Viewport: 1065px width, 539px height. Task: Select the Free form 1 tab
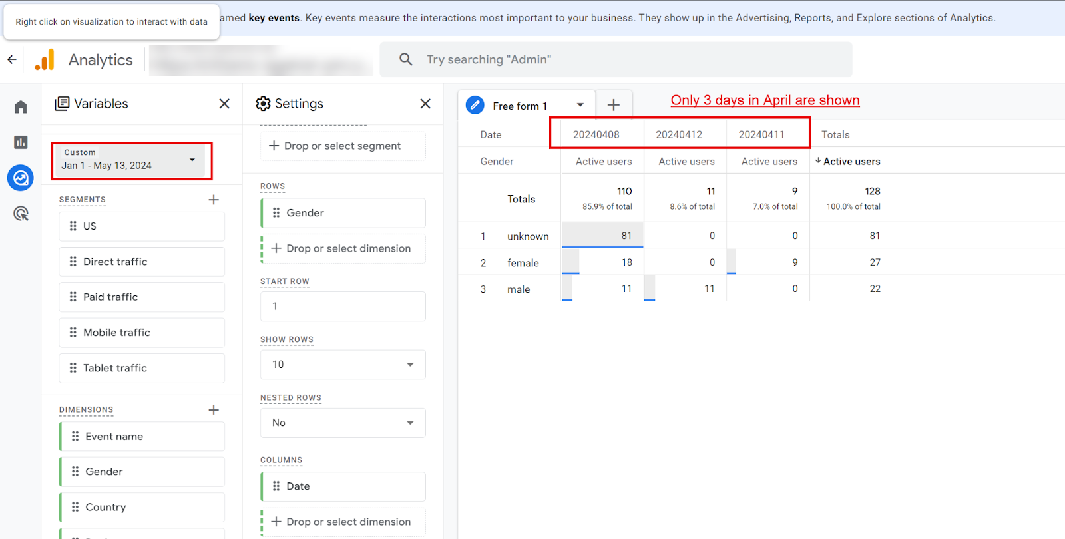click(519, 106)
